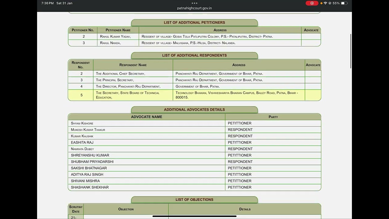389x219 pixels.
Task: Click advocate name EASHITA RAJ
Action: pos(82,142)
